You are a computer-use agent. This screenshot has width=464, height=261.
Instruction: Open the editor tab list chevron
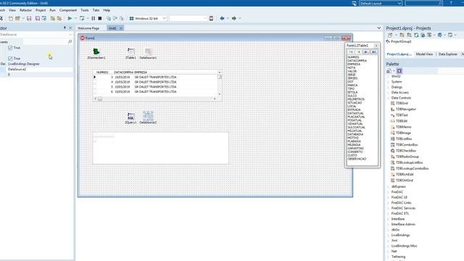pyautogui.click(x=379, y=28)
